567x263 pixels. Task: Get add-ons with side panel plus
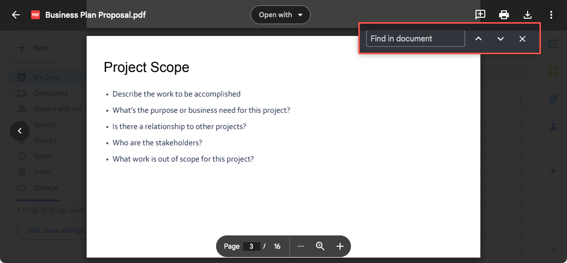pyautogui.click(x=553, y=170)
